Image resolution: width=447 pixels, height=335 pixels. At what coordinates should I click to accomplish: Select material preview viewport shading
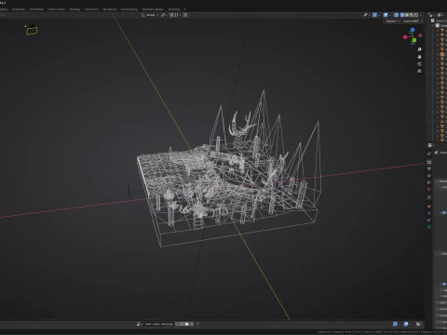412,15
